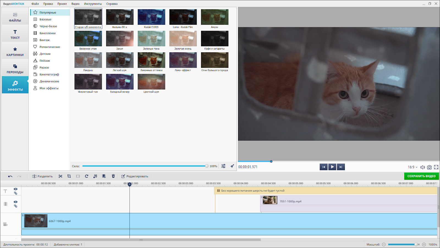This screenshot has height=248, width=440.
Task: Jump to previous frame in player
Action: (324, 167)
